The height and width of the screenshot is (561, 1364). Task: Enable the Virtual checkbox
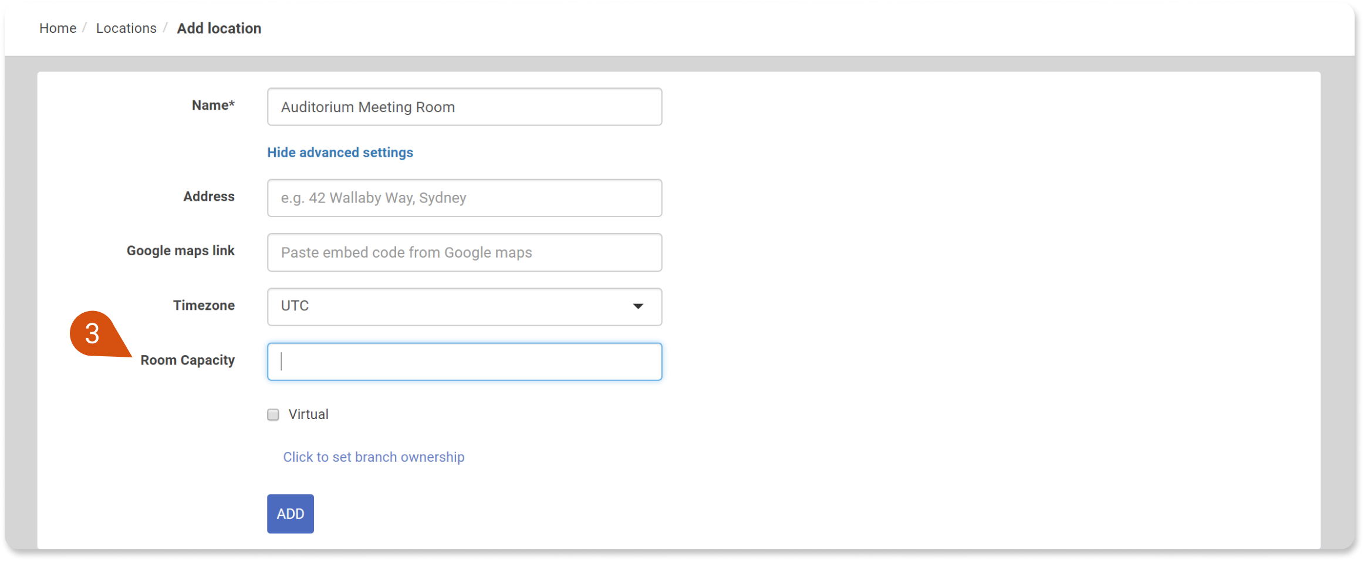[273, 415]
